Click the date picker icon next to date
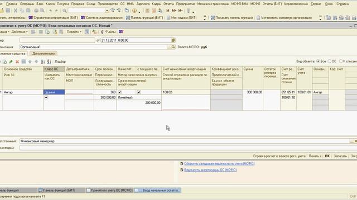This screenshot has width=357, height=200. (173, 40)
